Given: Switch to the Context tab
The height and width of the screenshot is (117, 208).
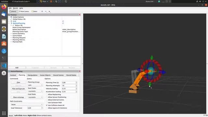Looking at the screenshot, I should (x=13, y=75).
